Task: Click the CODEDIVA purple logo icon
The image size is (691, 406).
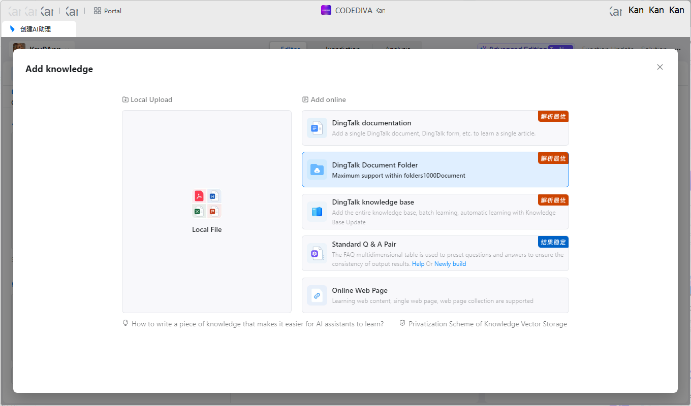Action: (x=326, y=10)
